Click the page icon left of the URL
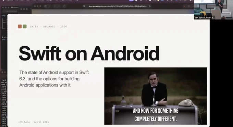The image size is (233, 127). (84, 6)
